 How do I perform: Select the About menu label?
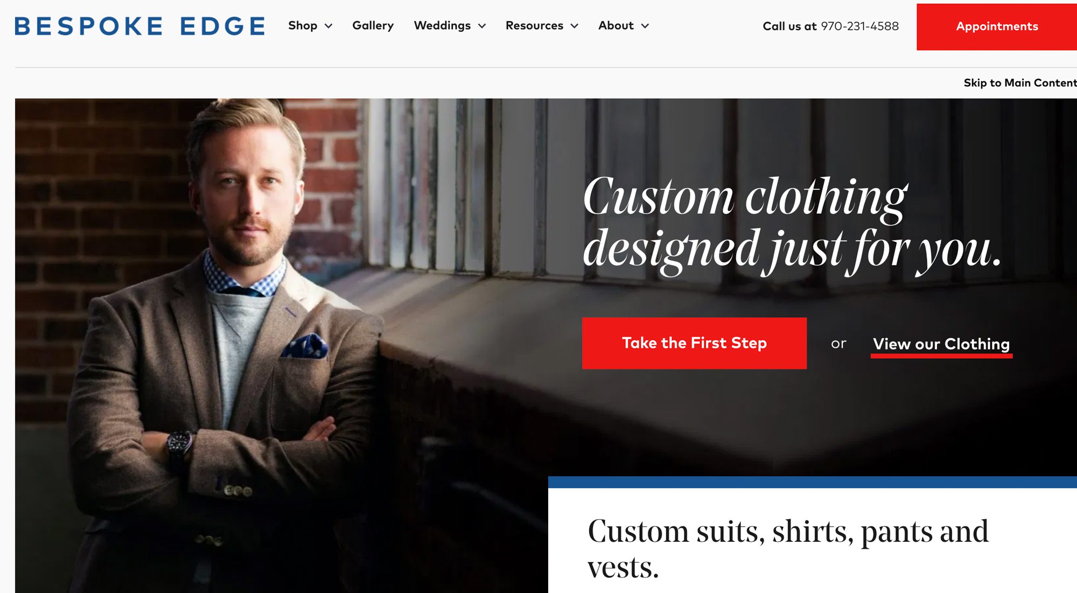(x=616, y=25)
